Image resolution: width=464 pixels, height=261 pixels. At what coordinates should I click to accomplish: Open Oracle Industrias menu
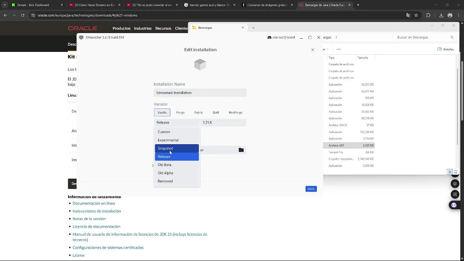click(143, 28)
